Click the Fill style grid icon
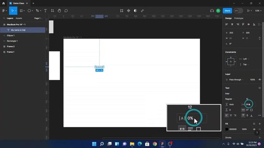Image resolution: width=264 pixels, height=148 pixels. coord(254,124)
